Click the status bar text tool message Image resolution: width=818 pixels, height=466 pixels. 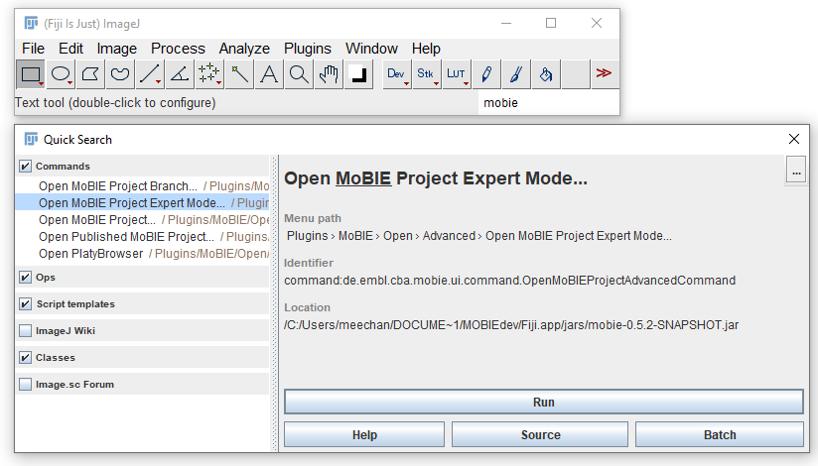click(x=115, y=103)
